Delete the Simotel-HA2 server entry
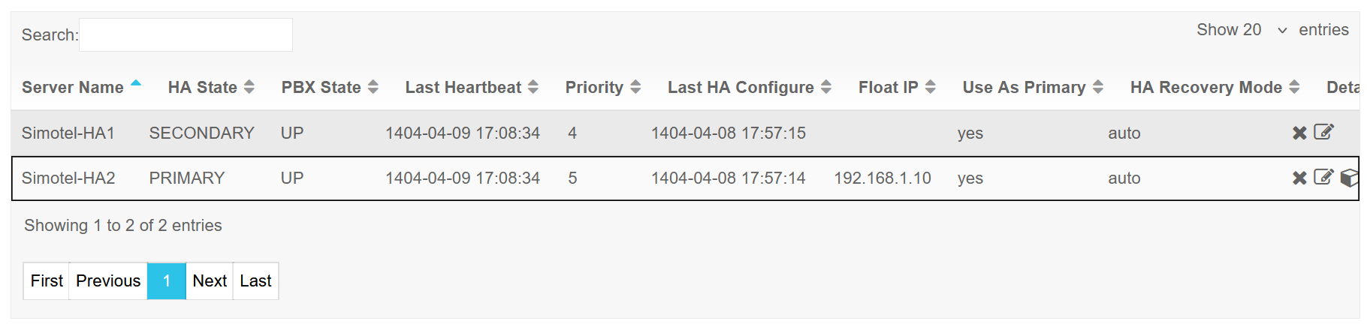Screen dimensions: 1367x336 [x=1299, y=178]
